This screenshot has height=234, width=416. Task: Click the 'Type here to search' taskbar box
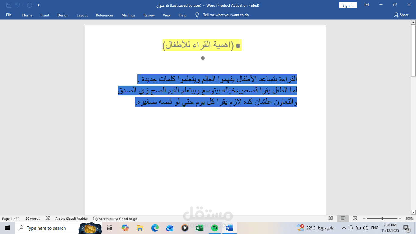pos(58,228)
